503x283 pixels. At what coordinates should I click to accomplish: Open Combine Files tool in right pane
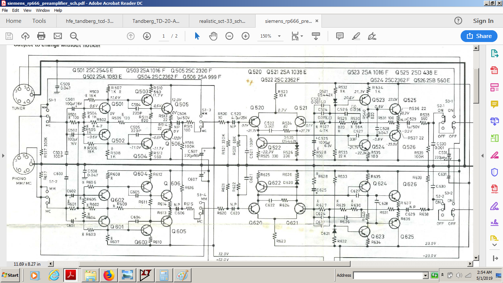pos(494,121)
